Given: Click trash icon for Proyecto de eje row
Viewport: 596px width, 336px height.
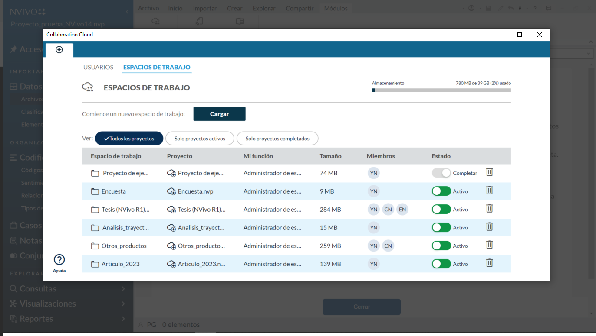Looking at the screenshot, I should coord(489,172).
